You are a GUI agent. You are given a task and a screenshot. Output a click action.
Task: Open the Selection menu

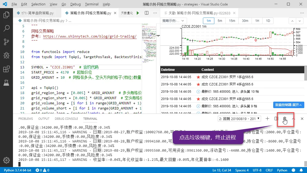coord(38,4)
